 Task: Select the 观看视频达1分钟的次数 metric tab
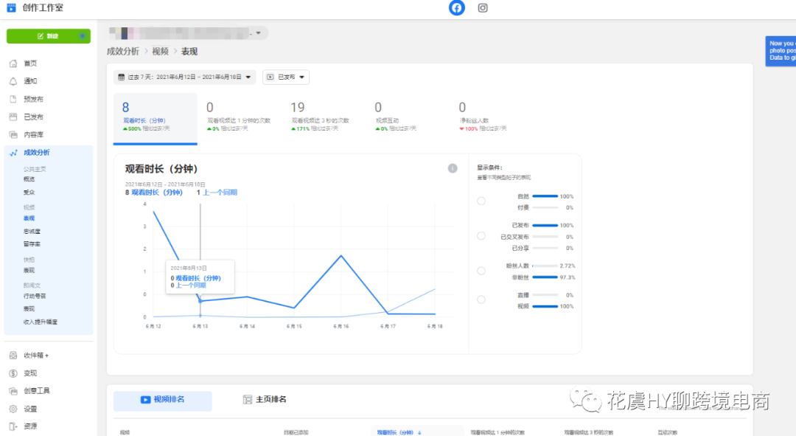pos(239,118)
